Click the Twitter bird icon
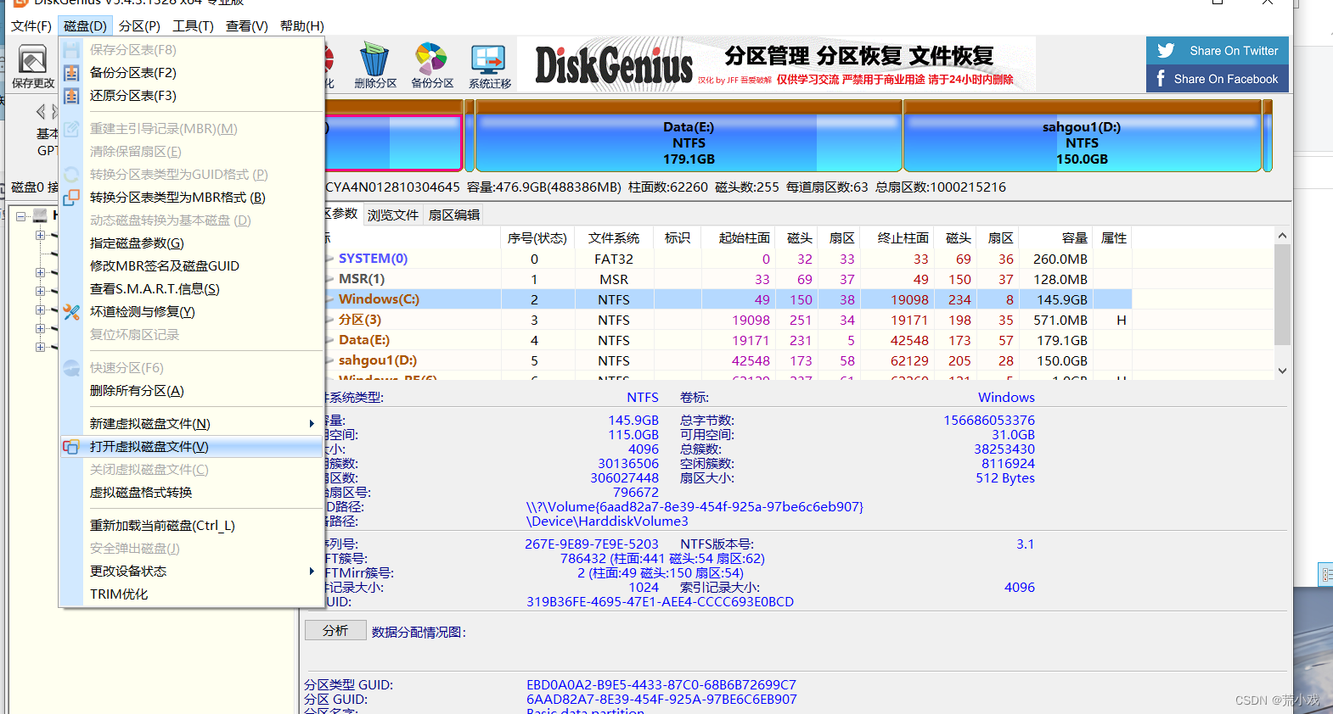Viewport: 1333px width, 714px height. (1166, 51)
